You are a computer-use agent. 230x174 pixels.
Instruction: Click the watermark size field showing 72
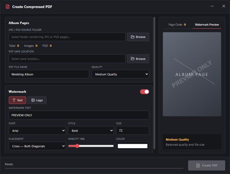tap(133, 130)
